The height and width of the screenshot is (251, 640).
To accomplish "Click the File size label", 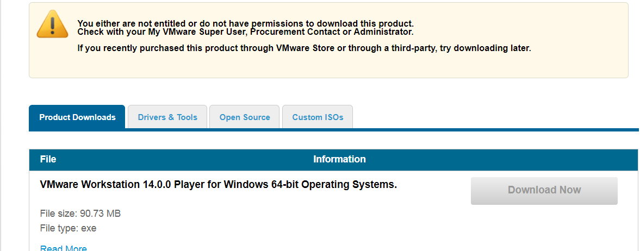I will click(x=59, y=214).
